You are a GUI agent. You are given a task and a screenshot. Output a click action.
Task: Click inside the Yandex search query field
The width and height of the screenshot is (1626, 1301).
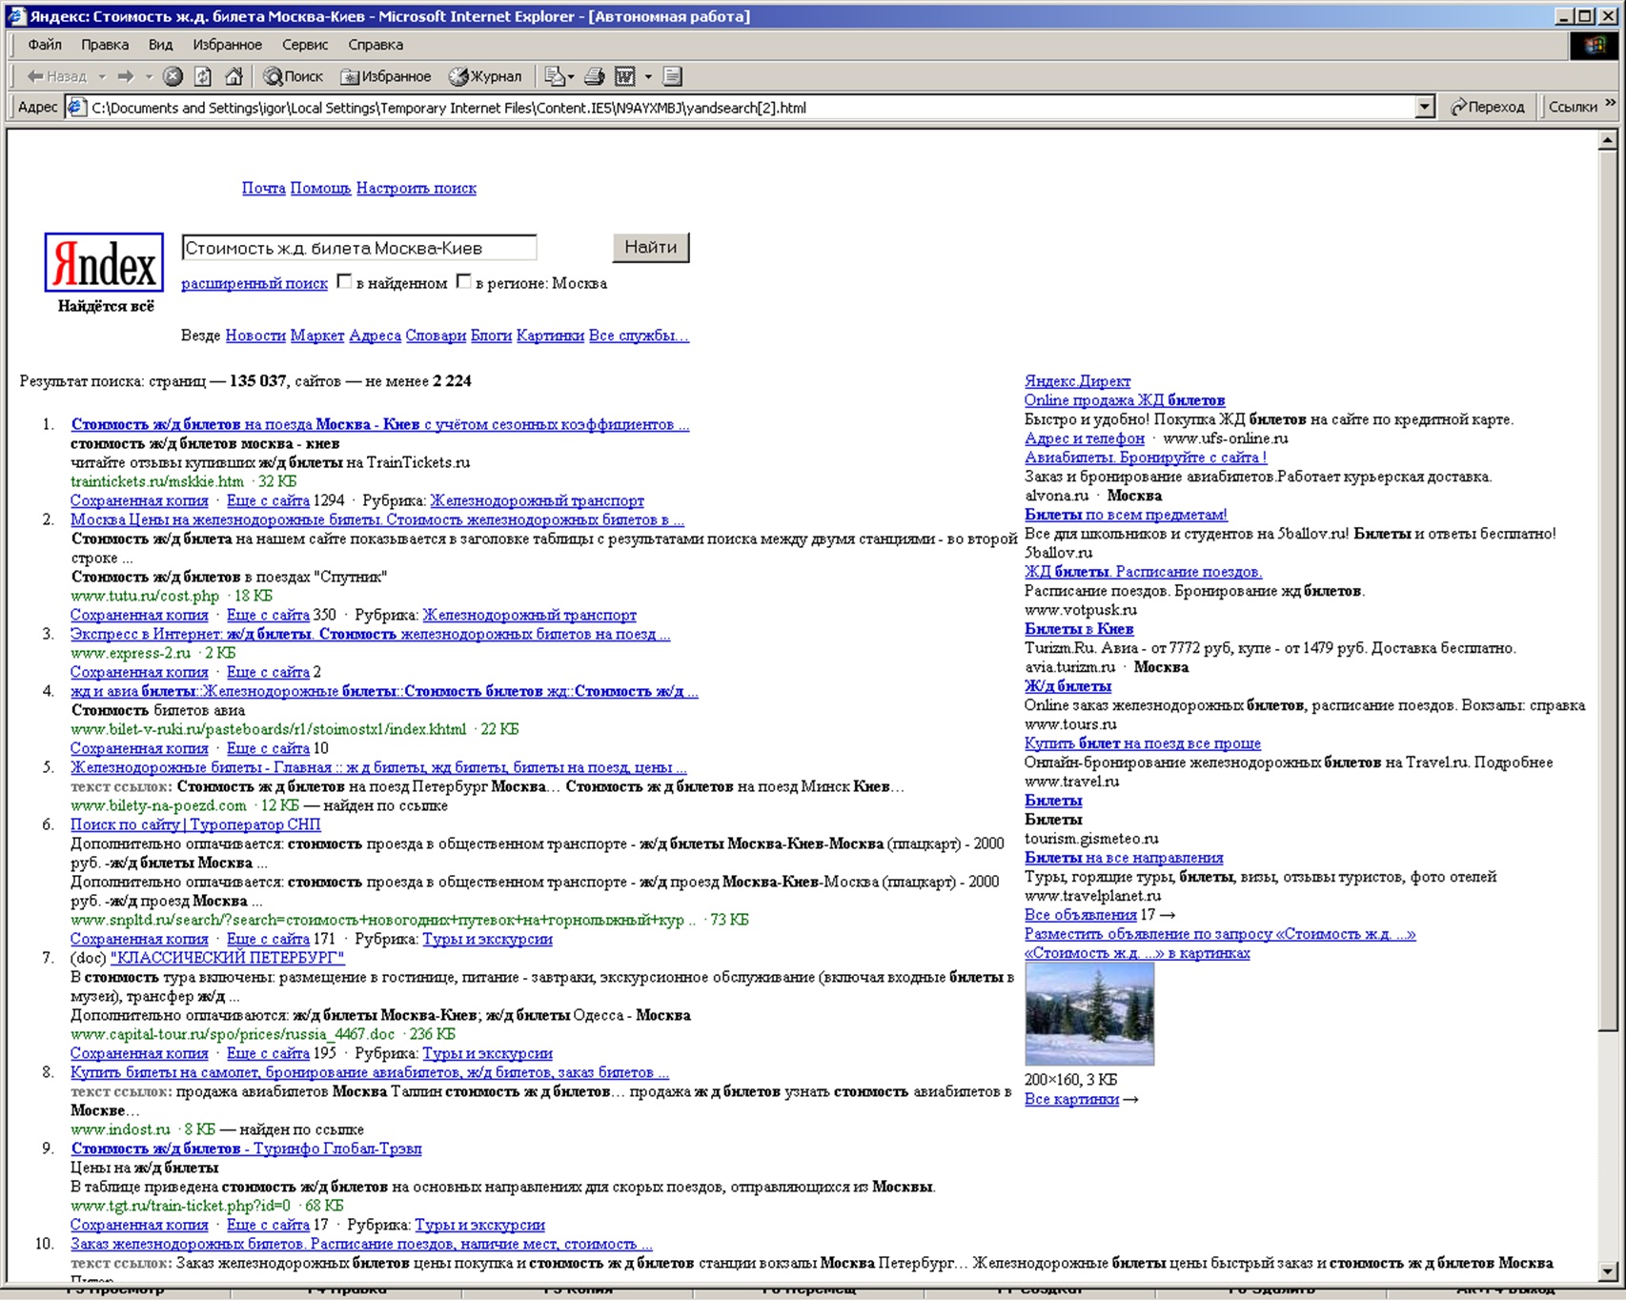pos(359,248)
